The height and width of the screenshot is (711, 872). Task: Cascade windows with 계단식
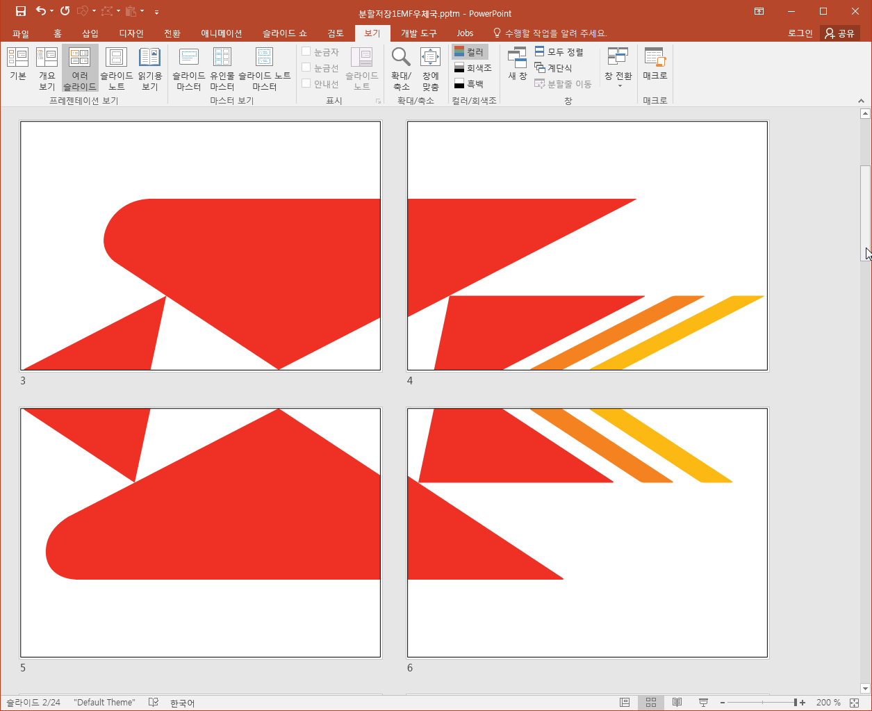point(554,68)
